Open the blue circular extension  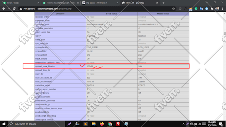(x=206, y=9)
